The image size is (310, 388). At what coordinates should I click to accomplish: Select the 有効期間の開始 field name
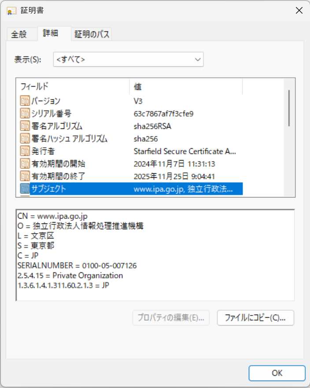59,164
